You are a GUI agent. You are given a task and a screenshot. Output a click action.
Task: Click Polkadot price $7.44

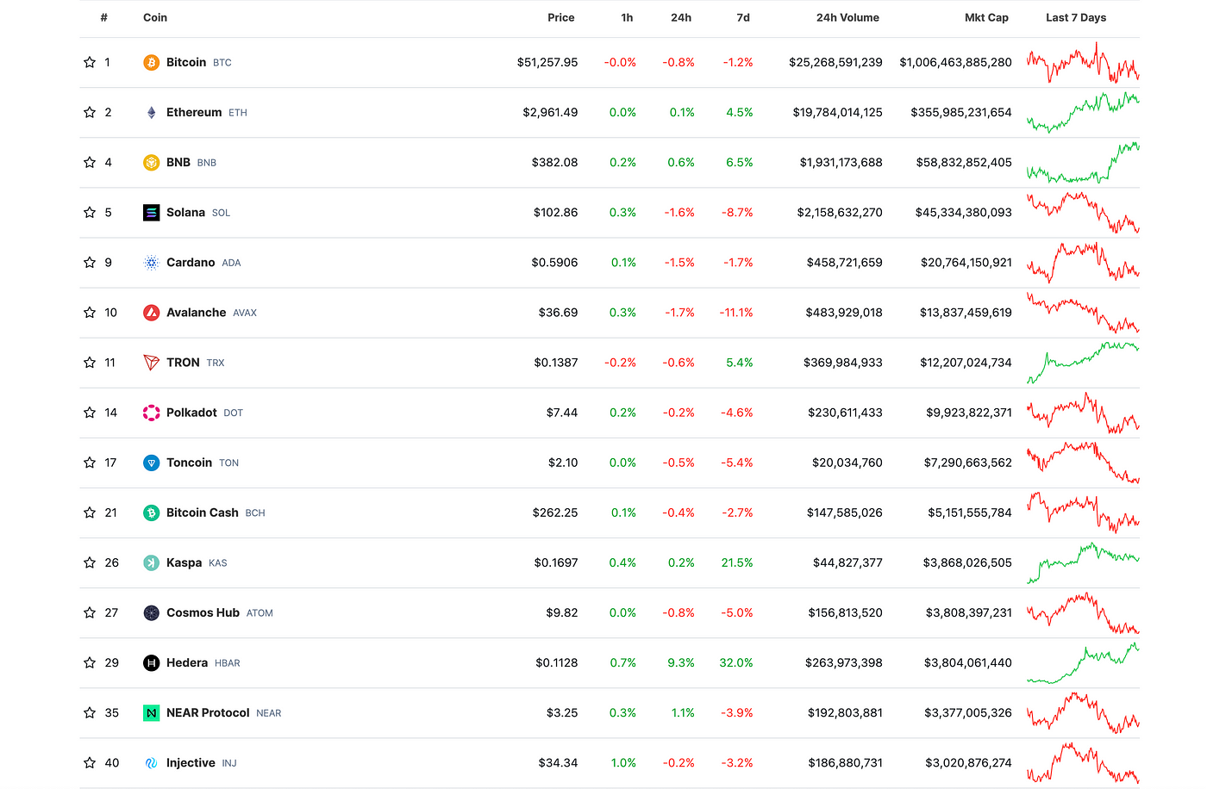coord(562,413)
